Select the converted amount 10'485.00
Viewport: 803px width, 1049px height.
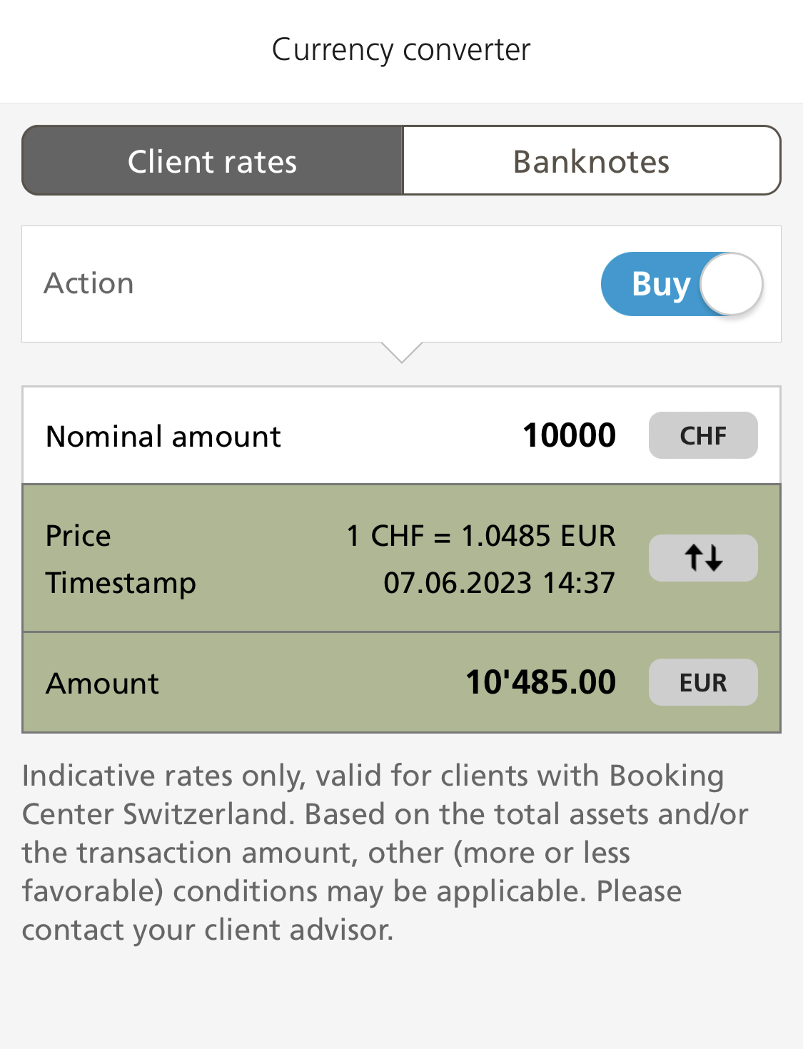tap(540, 682)
